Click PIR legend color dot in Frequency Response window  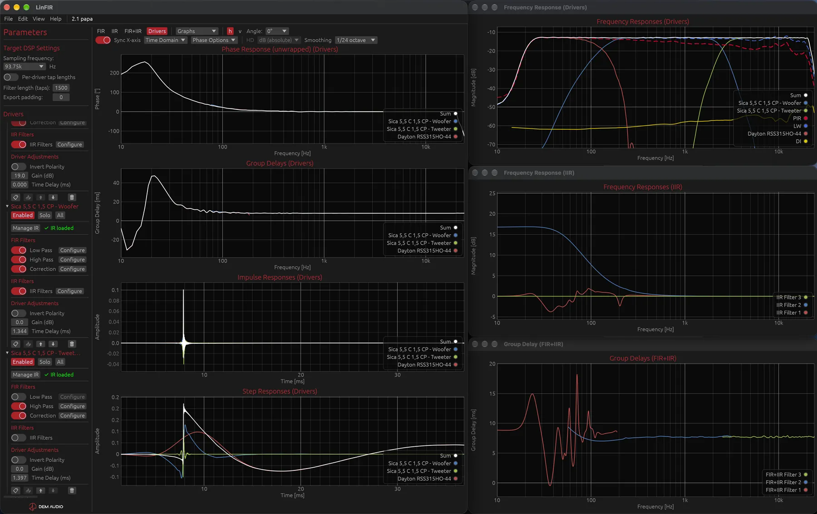pyautogui.click(x=806, y=118)
